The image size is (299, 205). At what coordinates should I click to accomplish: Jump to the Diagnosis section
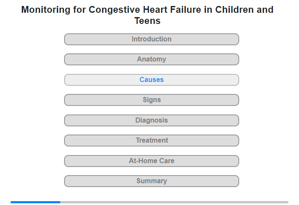click(x=151, y=120)
